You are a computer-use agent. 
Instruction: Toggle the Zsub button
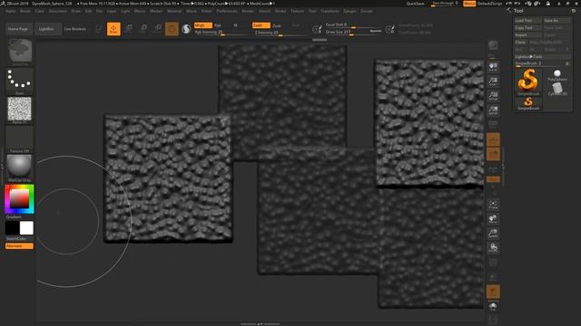tap(276, 25)
